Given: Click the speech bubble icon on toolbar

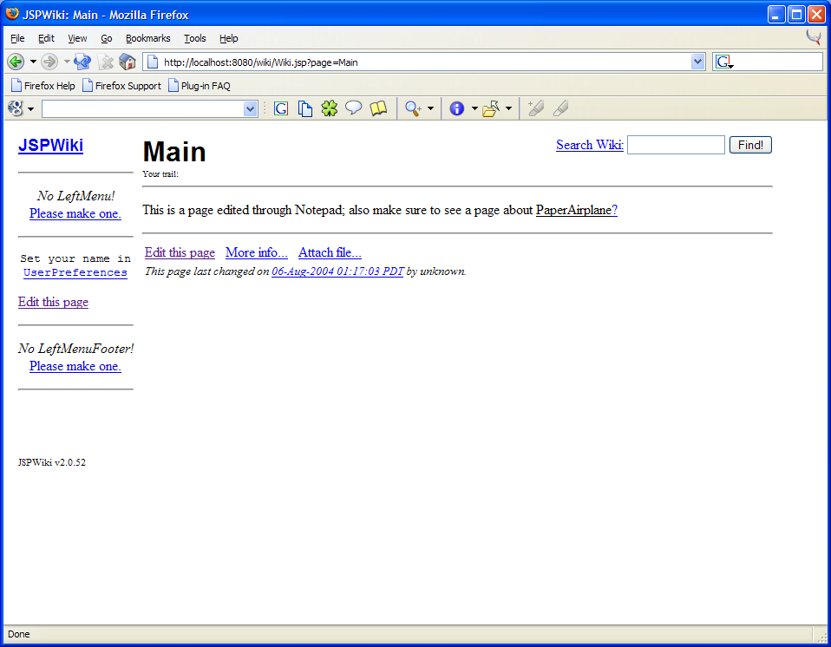Looking at the screenshot, I should click(x=354, y=108).
